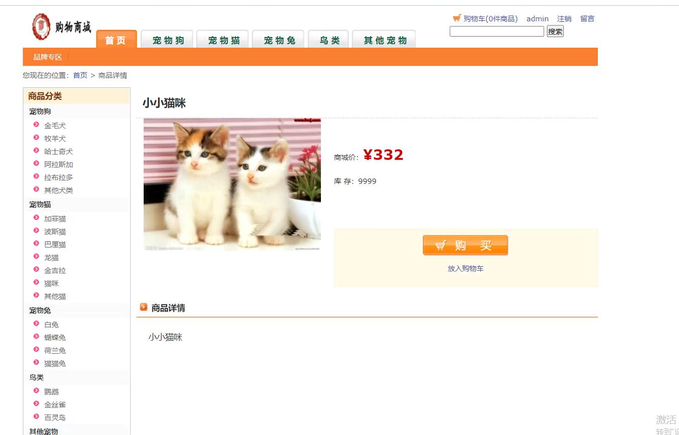Image resolution: width=679 pixels, height=435 pixels.
Task: Click the shopping cart icon in header
Action: 457,18
